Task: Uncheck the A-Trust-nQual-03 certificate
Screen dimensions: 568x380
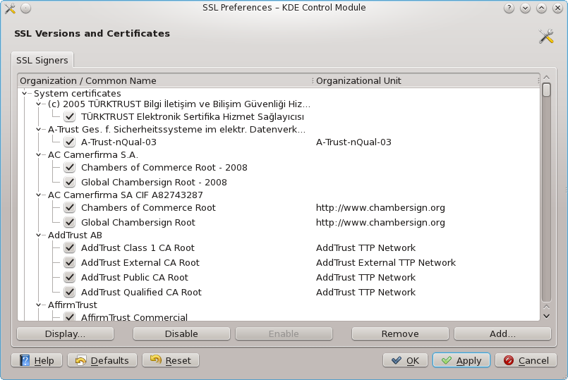Action: point(70,142)
